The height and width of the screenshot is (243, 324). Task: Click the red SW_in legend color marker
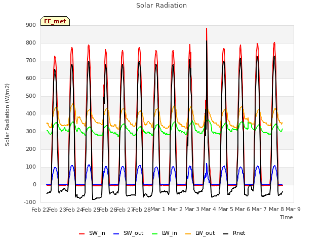(82, 234)
